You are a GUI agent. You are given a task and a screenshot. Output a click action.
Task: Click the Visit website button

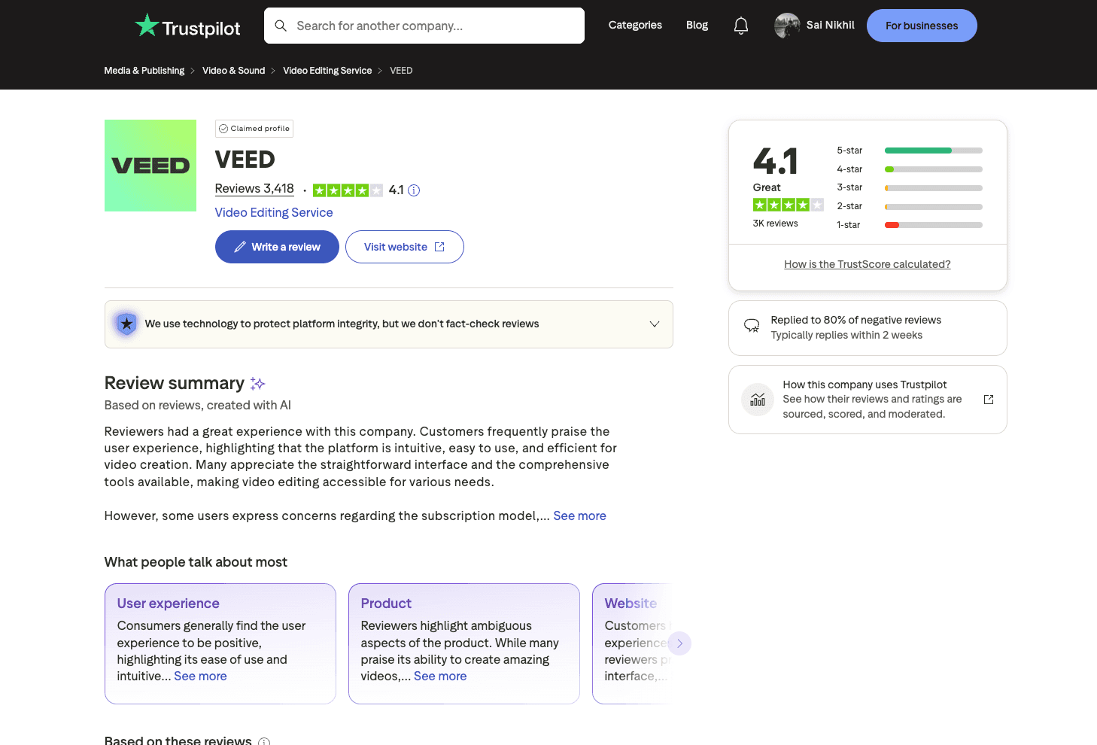tap(405, 247)
